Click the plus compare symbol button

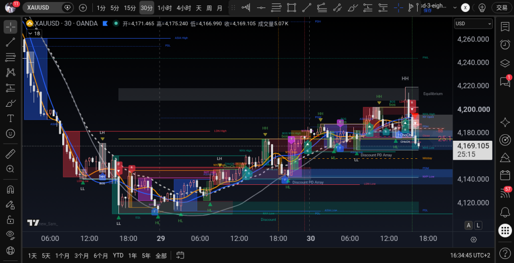[x=83, y=8]
